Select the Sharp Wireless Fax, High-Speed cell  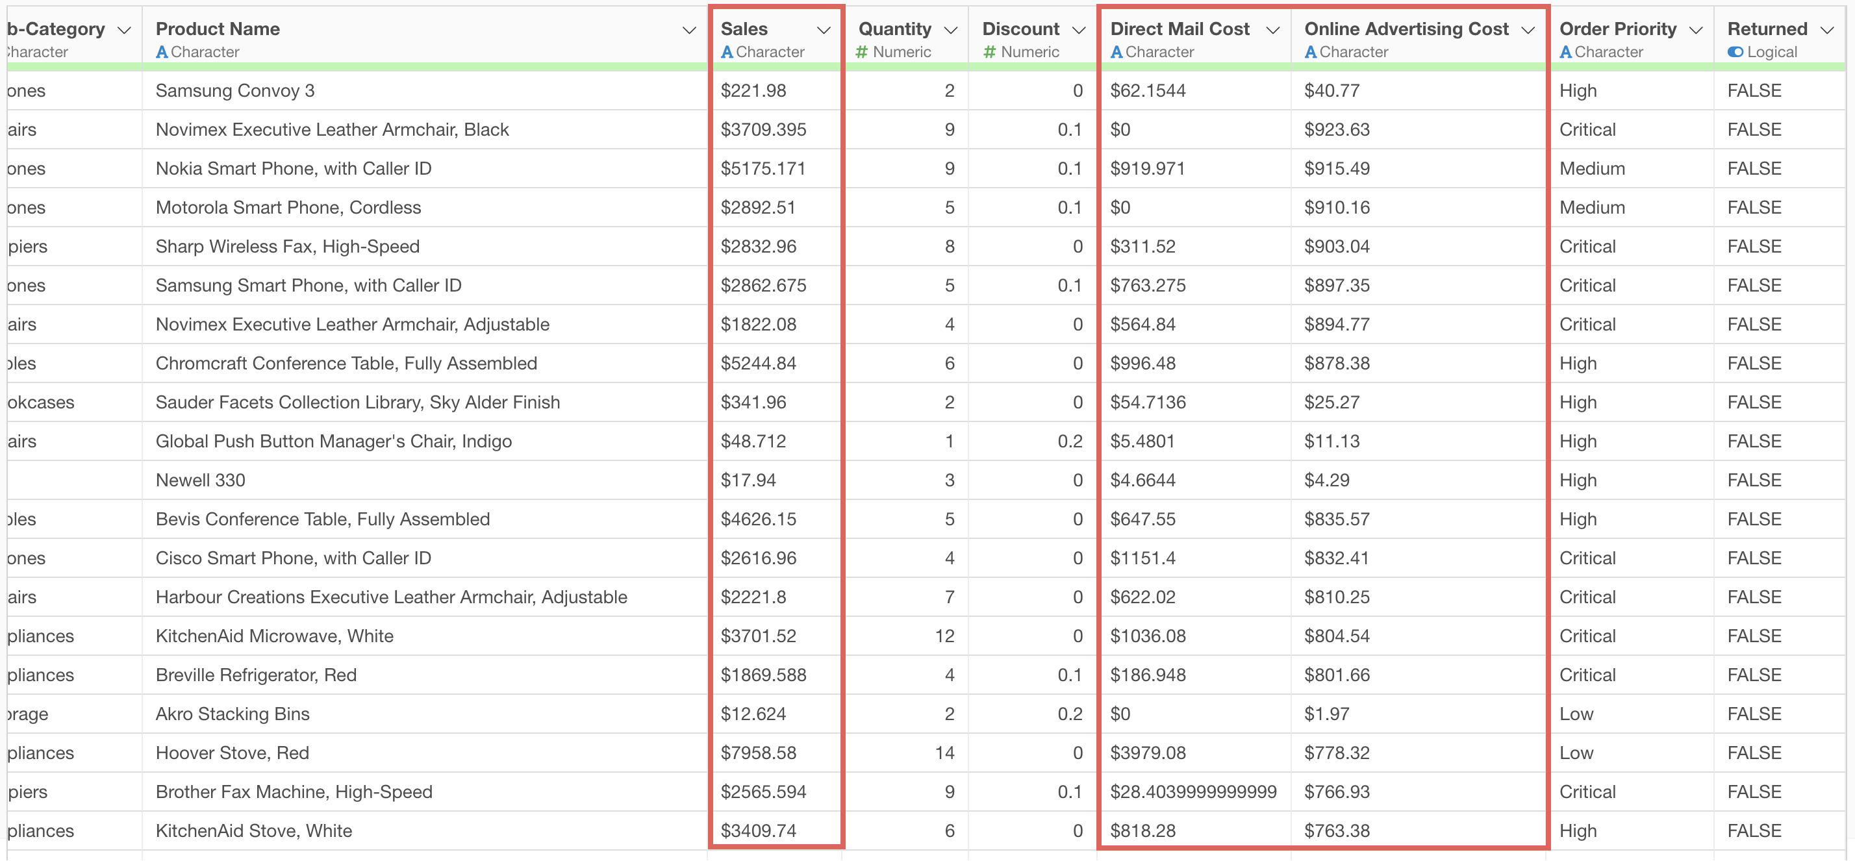pyautogui.click(x=425, y=246)
